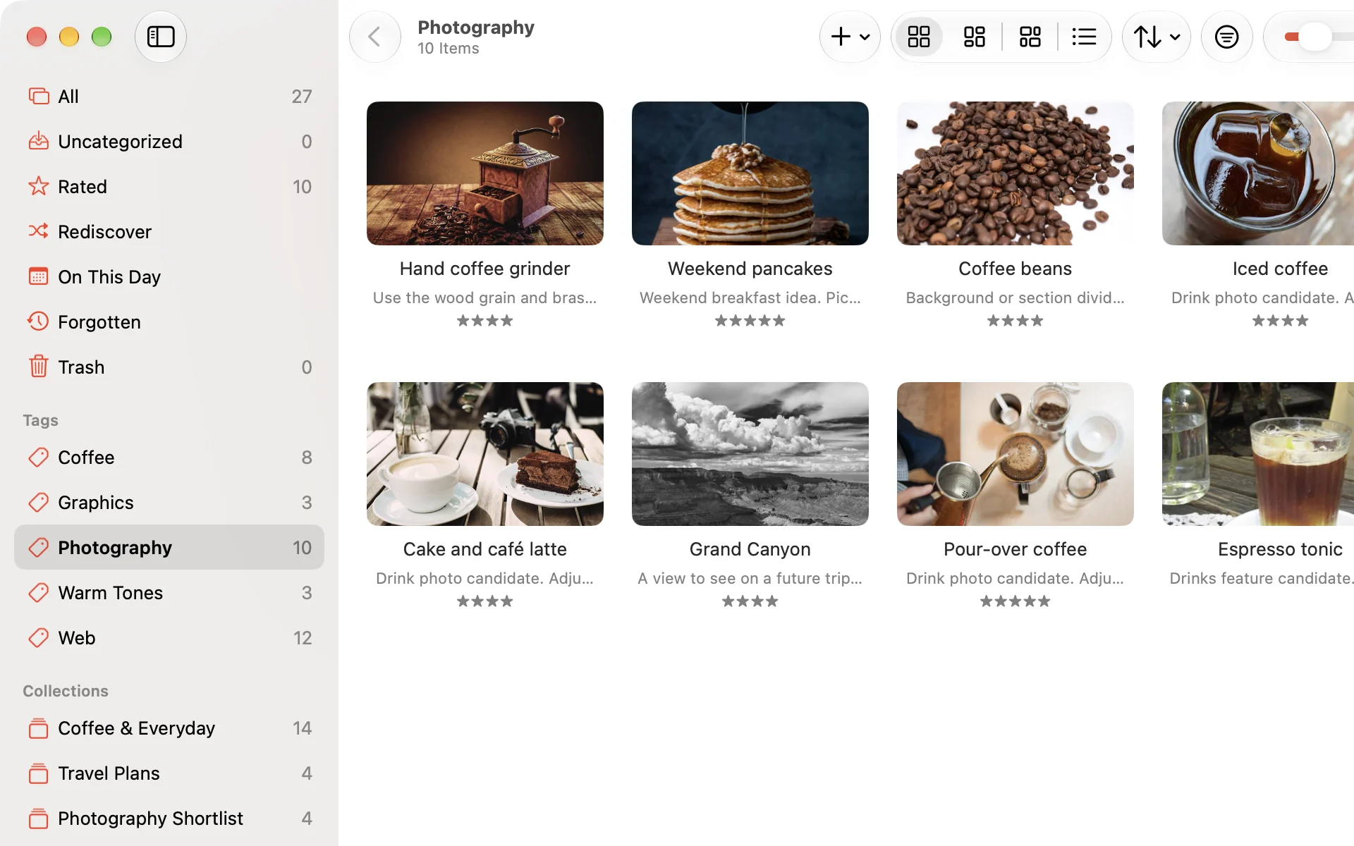Click the Weekend pancakes star rating
This screenshot has height=846, width=1354.
pyautogui.click(x=750, y=321)
